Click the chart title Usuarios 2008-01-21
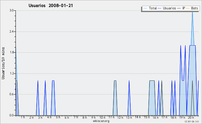The height and width of the screenshot is (124, 202). tap(51, 5)
